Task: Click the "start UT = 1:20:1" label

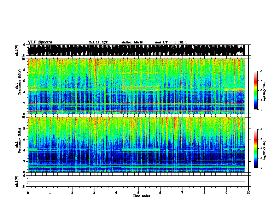Action: click(171, 42)
